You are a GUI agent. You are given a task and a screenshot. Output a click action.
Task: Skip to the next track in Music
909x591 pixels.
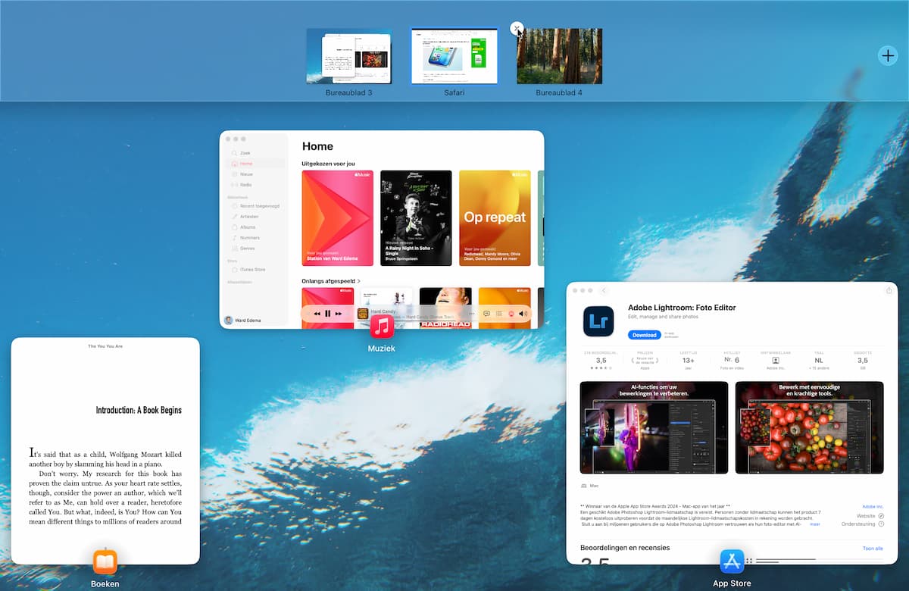[339, 314]
